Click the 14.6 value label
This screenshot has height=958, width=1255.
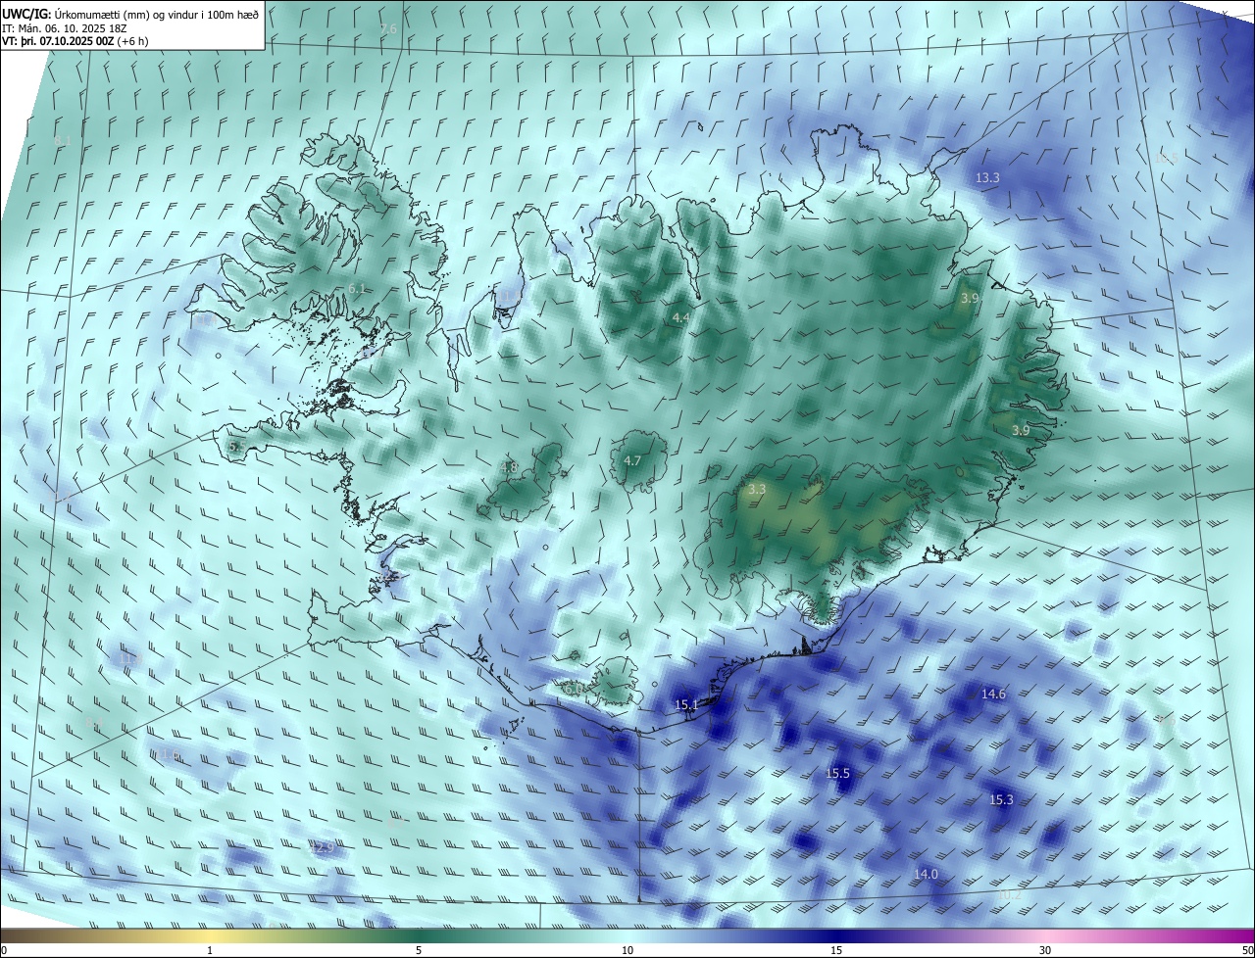tap(993, 695)
